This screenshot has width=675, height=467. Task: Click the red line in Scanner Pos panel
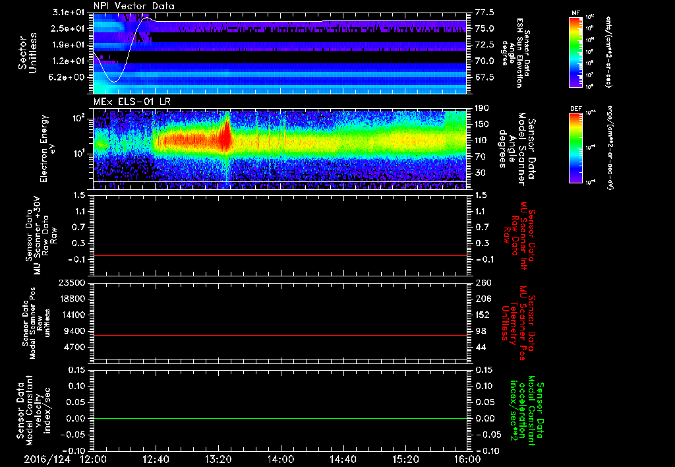[x=279, y=335]
